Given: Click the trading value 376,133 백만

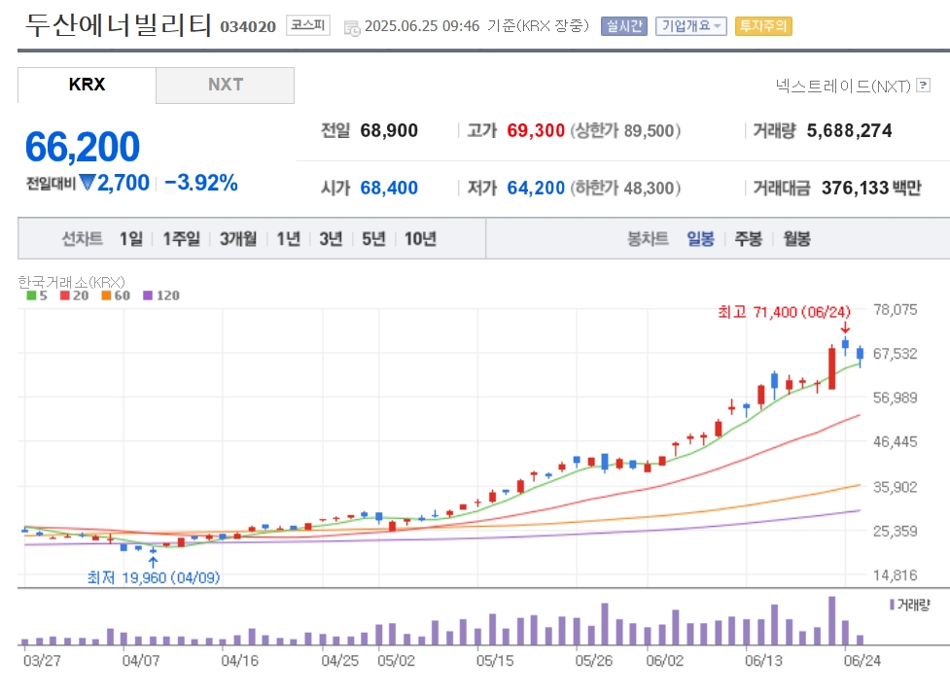Looking at the screenshot, I should (x=871, y=189).
